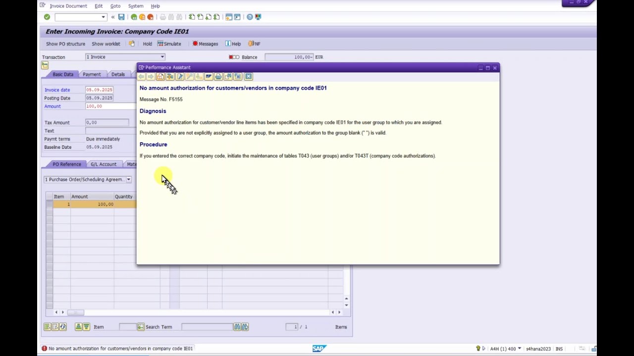Click the Hold button
The width and height of the screenshot is (634, 356).
tap(148, 44)
